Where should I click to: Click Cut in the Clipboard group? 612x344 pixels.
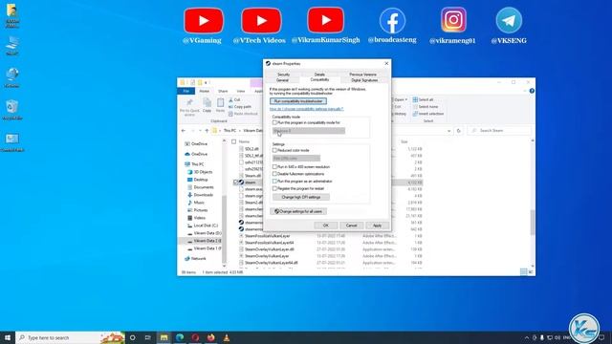234,99
